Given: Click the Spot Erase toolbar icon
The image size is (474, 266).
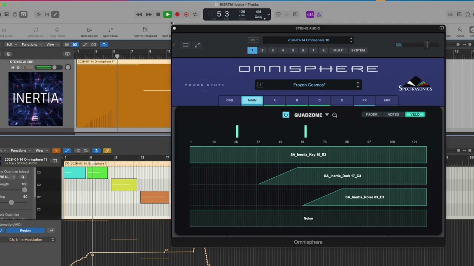Looking at the screenshot, I should click(x=110, y=30).
